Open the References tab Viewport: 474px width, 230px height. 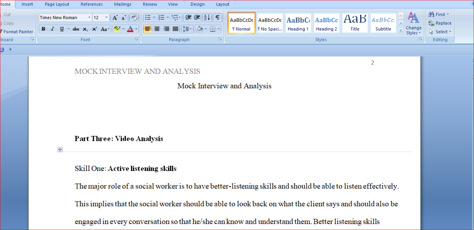pos(92,4)
